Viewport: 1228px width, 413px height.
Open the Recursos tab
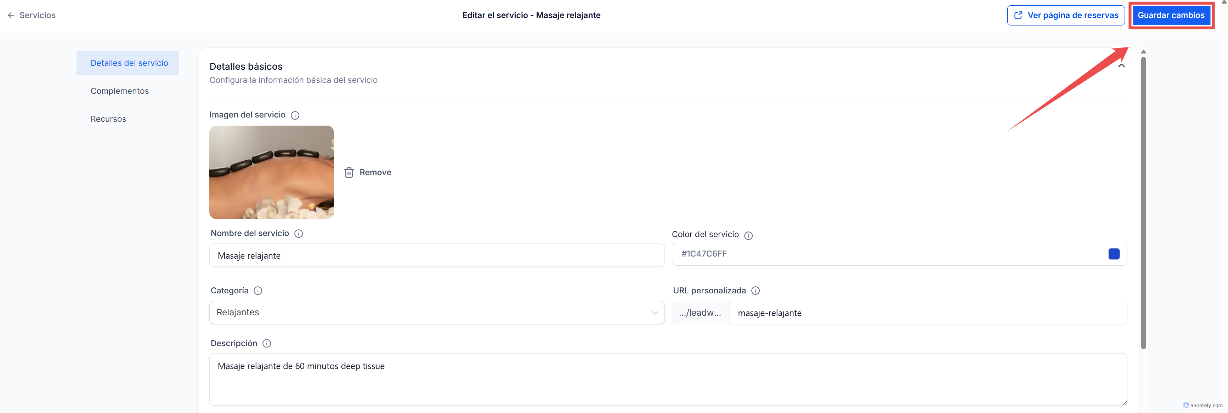(108, 119)
